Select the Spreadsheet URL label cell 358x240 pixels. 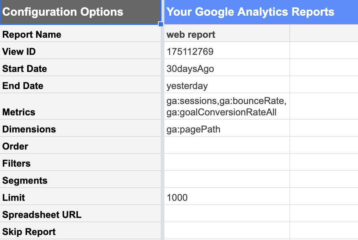(80, 213)
